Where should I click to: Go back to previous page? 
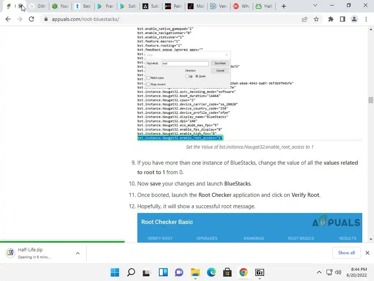pyautogui.click(x=8, y=19)
